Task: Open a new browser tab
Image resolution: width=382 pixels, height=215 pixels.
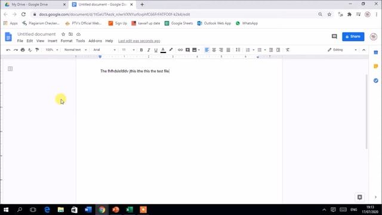Action: pos(142,4)
